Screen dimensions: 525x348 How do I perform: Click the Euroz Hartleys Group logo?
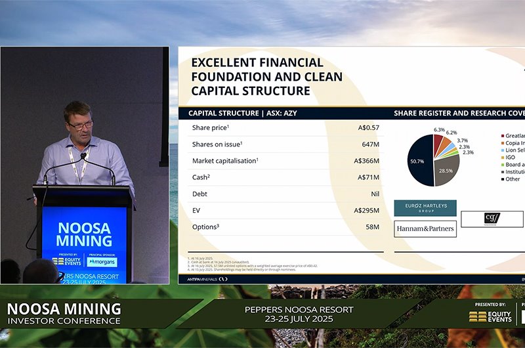coord(425,208)
